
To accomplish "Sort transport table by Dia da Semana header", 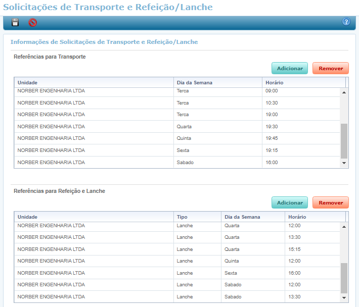I will [217, 82].
